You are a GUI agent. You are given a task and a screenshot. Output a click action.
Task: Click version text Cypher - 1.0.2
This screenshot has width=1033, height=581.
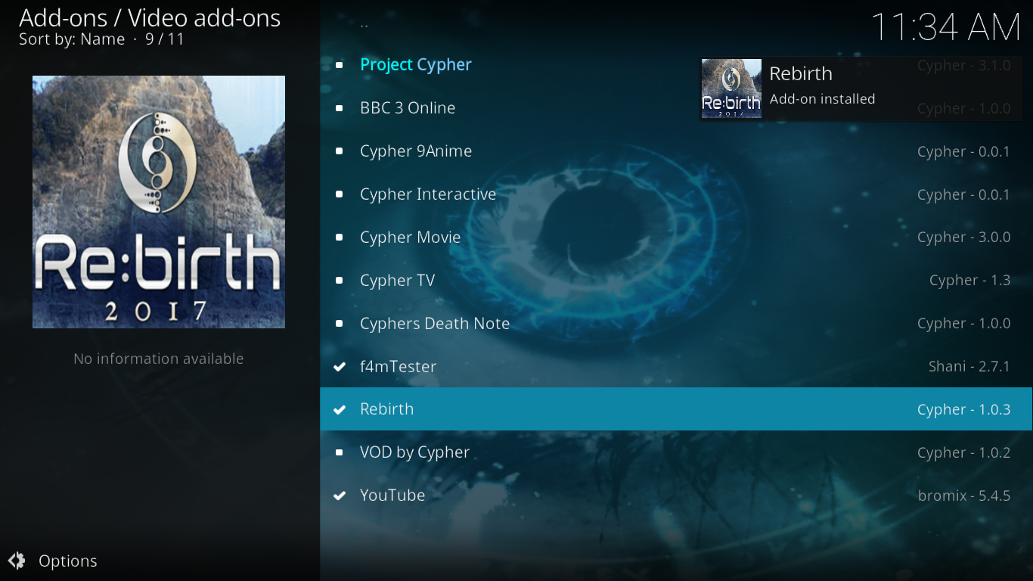[964, 453]
